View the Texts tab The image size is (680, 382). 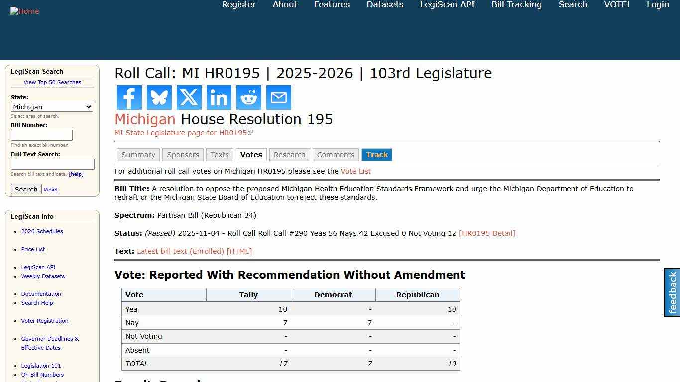[x=220, y=154]
